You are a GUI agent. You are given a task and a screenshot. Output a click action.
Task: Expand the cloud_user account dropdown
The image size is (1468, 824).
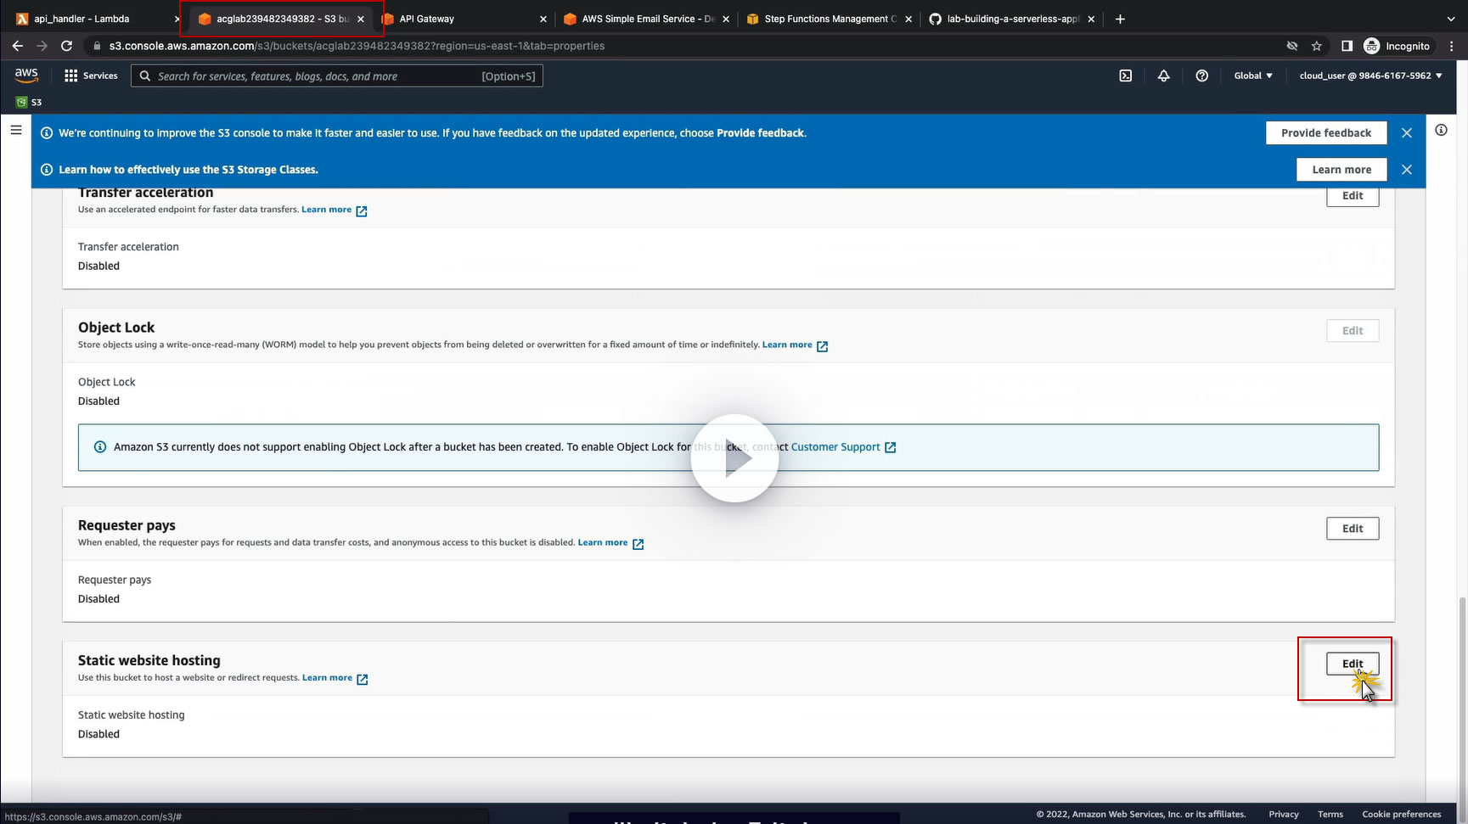pos(1370,76)
